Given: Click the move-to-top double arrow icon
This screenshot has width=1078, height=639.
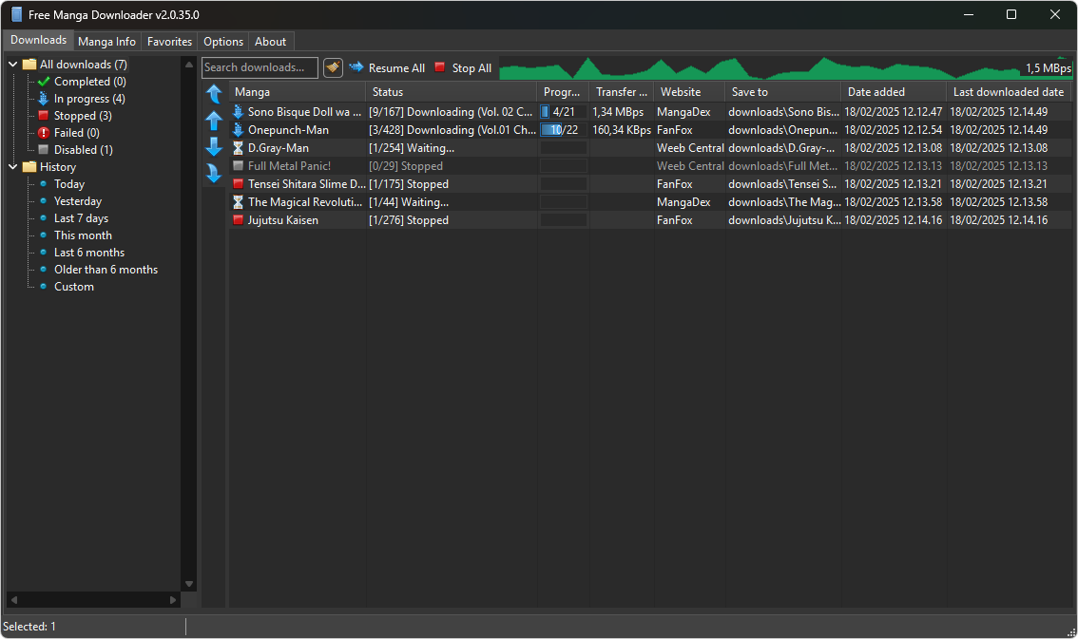Looking at the screenshot, I should (x=214, y=94).
